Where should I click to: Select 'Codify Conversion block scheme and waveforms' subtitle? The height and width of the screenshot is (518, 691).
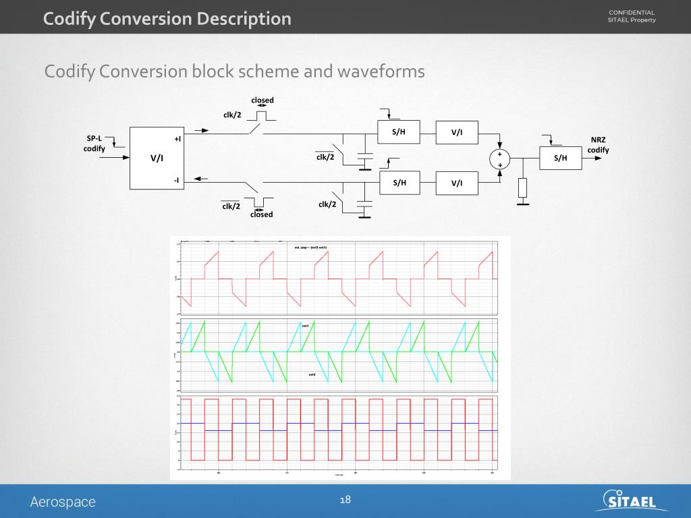point(234,71)
